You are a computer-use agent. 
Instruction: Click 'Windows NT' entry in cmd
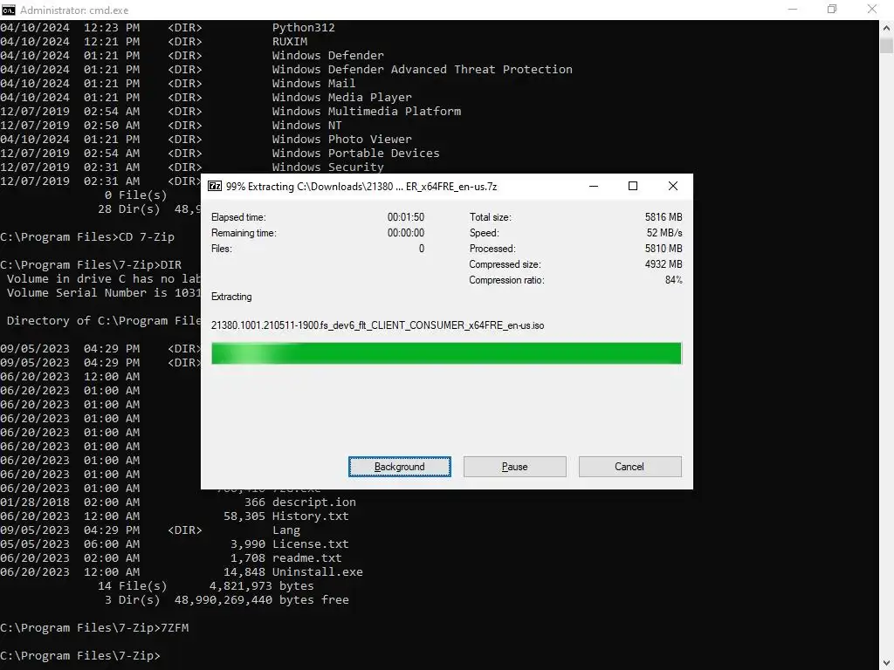(306, 126)
